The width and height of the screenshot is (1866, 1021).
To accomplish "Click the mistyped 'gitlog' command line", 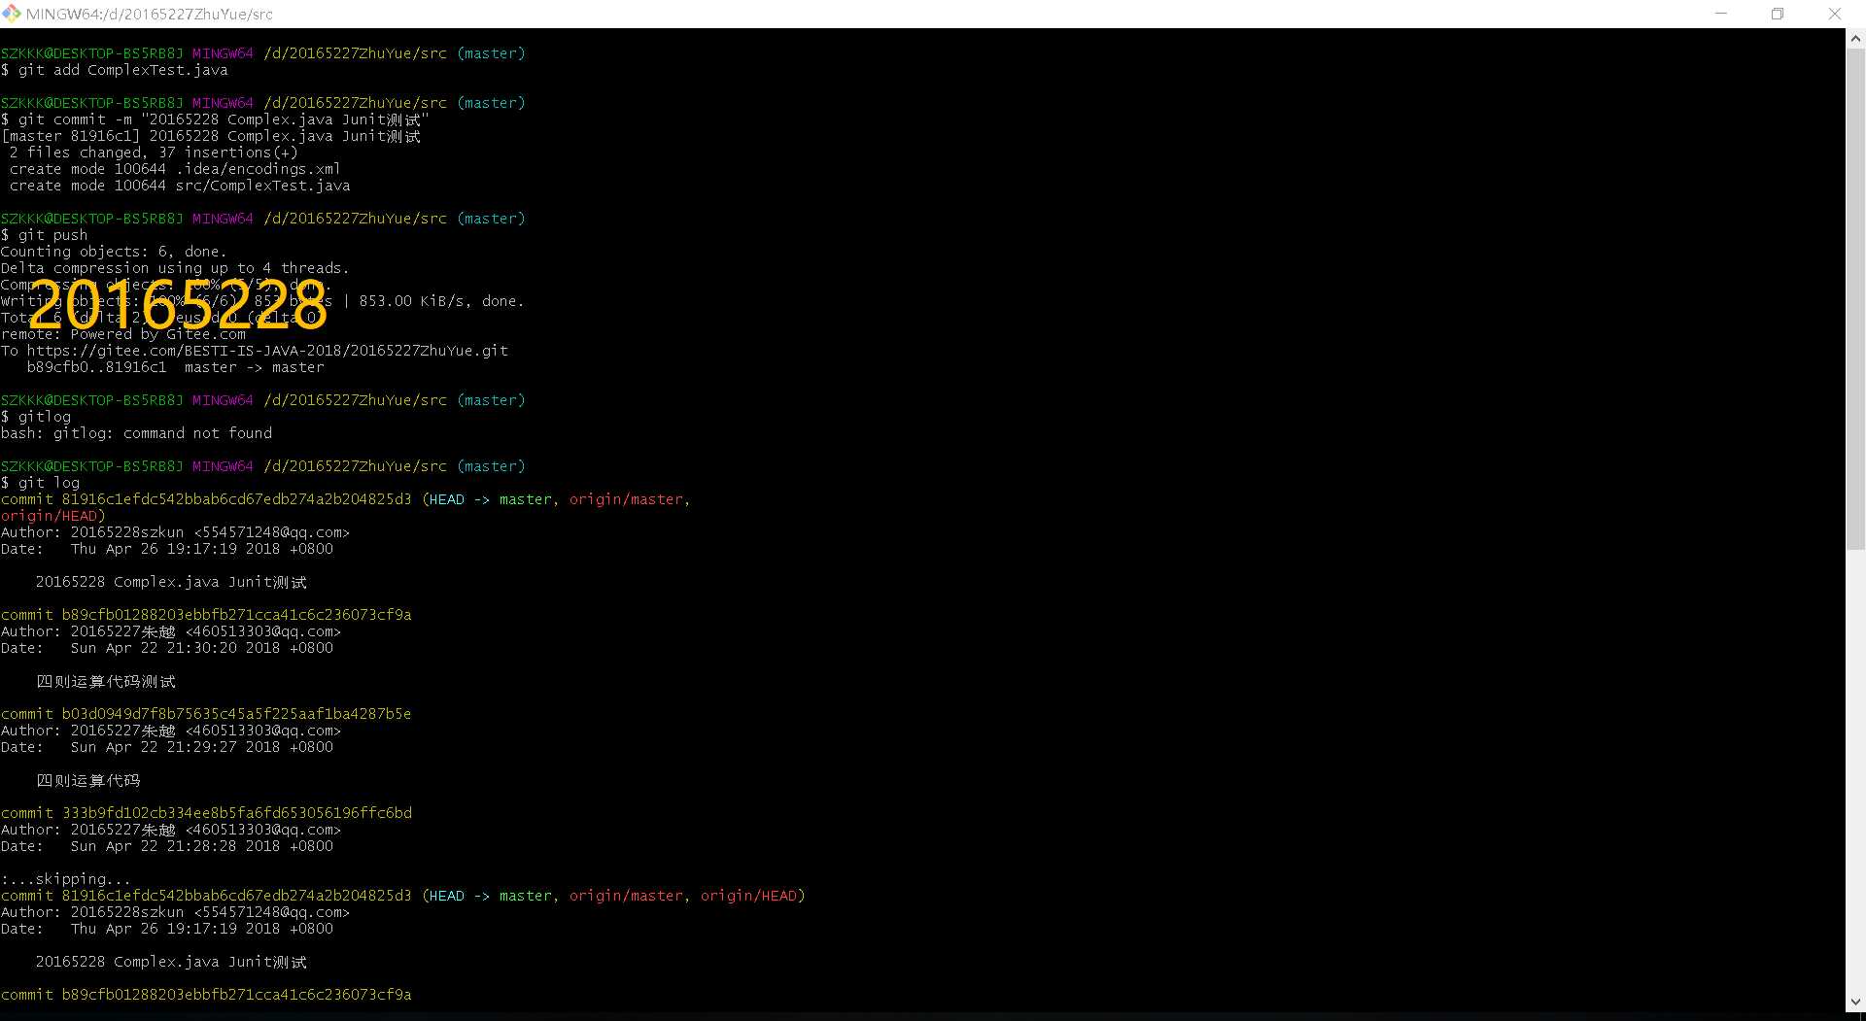I will 36,417.
